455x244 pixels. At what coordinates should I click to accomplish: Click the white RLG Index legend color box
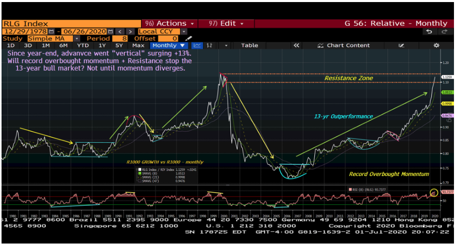tap(140, 169)
